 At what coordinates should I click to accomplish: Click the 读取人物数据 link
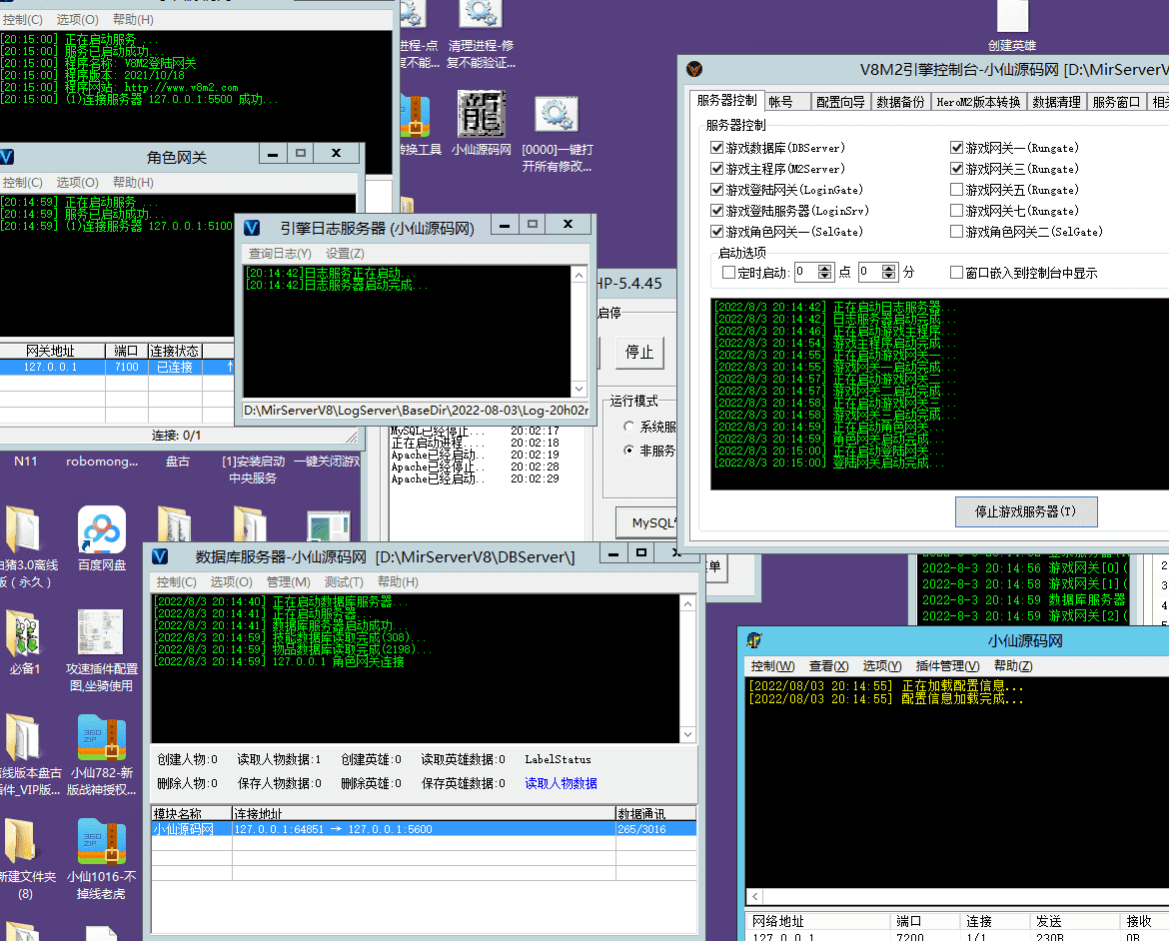(x=561, y=783)
